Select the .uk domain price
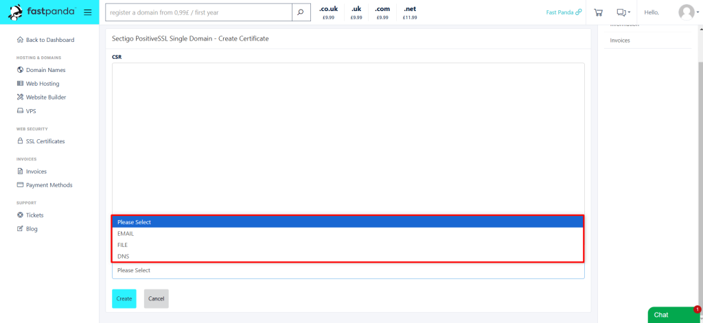 pos(356,12)
